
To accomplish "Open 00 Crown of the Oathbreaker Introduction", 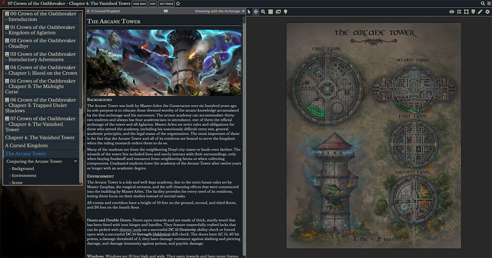I will coord(40,16).
